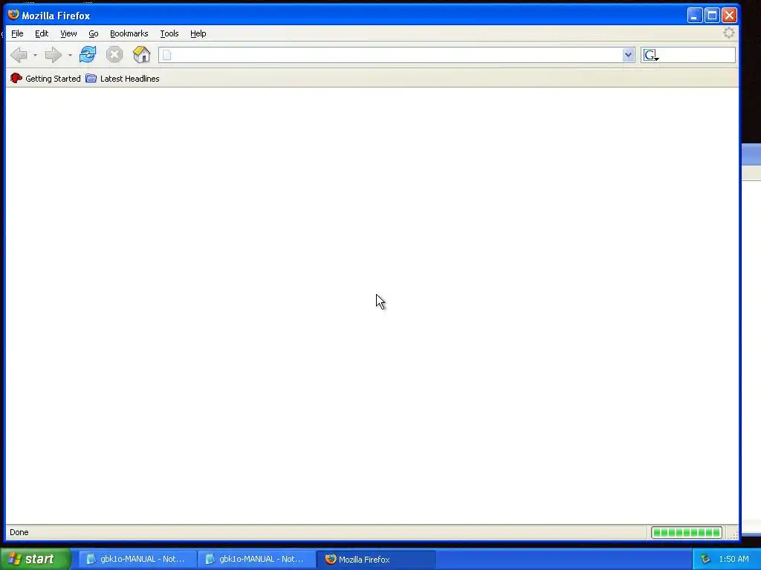Click the page icon in the address bar
The width and height of the screenshot is (761, 570).
click(167, 55)
